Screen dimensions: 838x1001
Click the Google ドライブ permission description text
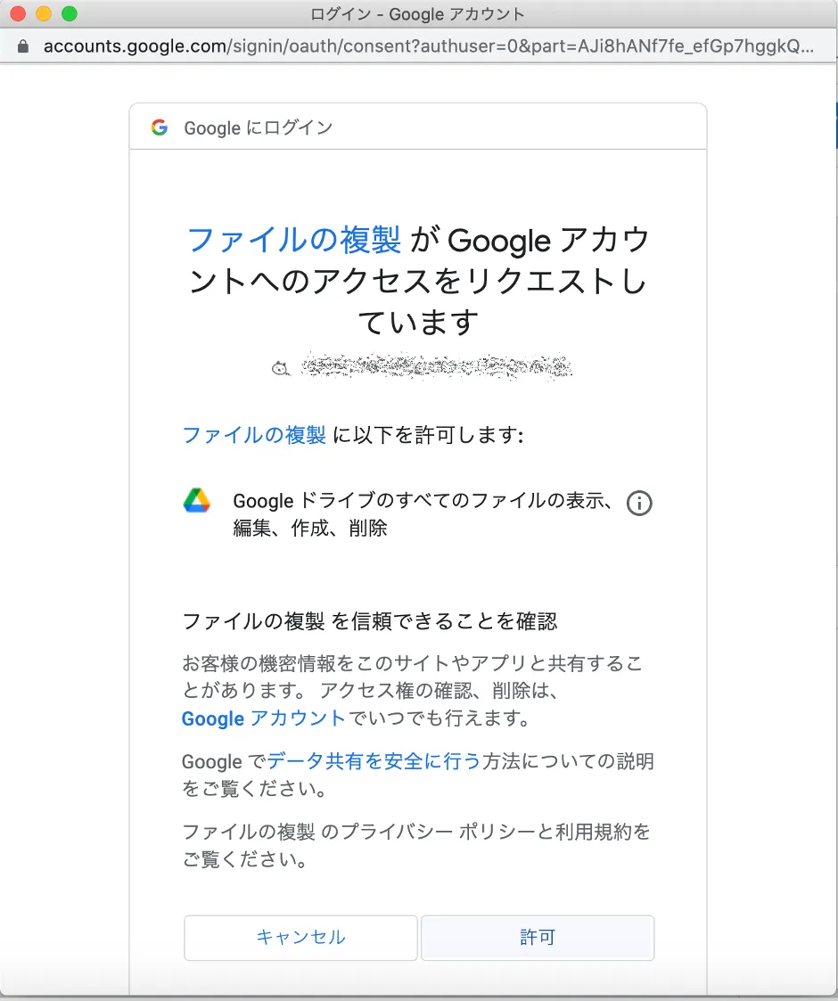[x=423, y=514]
